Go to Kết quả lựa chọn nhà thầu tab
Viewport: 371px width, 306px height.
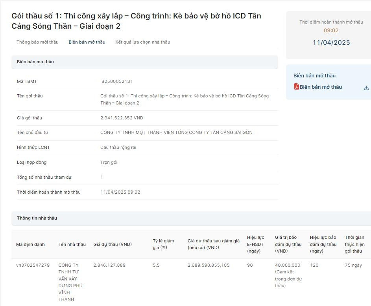pyautogui.click(x=142, y=42)
